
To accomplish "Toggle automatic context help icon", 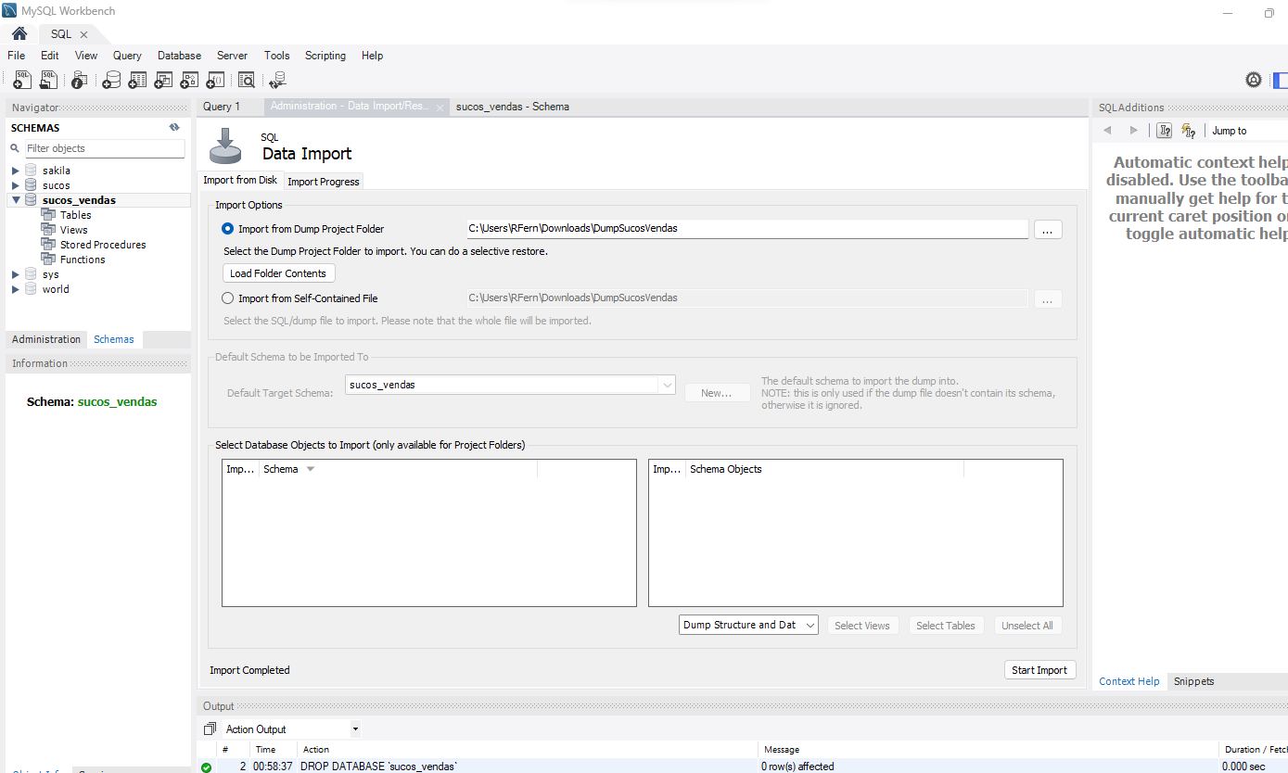I will (x=1189, y=131).
